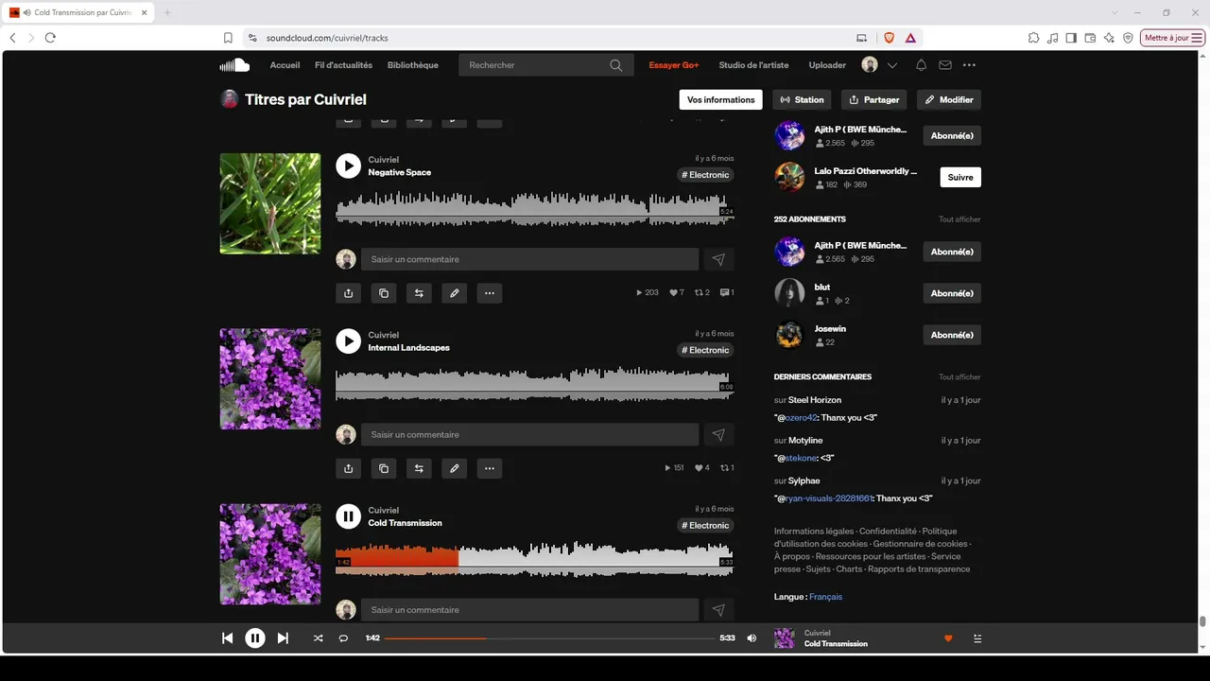Send comment on Internal Landscapes

[718, 434]
